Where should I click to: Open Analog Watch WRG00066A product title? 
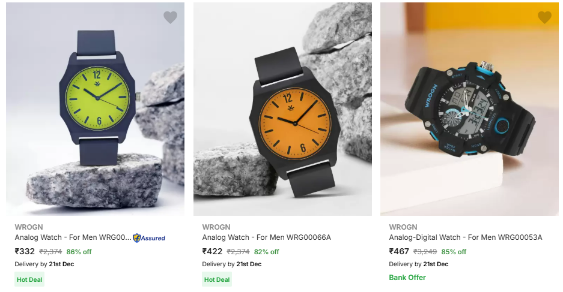tap(266, 237)
